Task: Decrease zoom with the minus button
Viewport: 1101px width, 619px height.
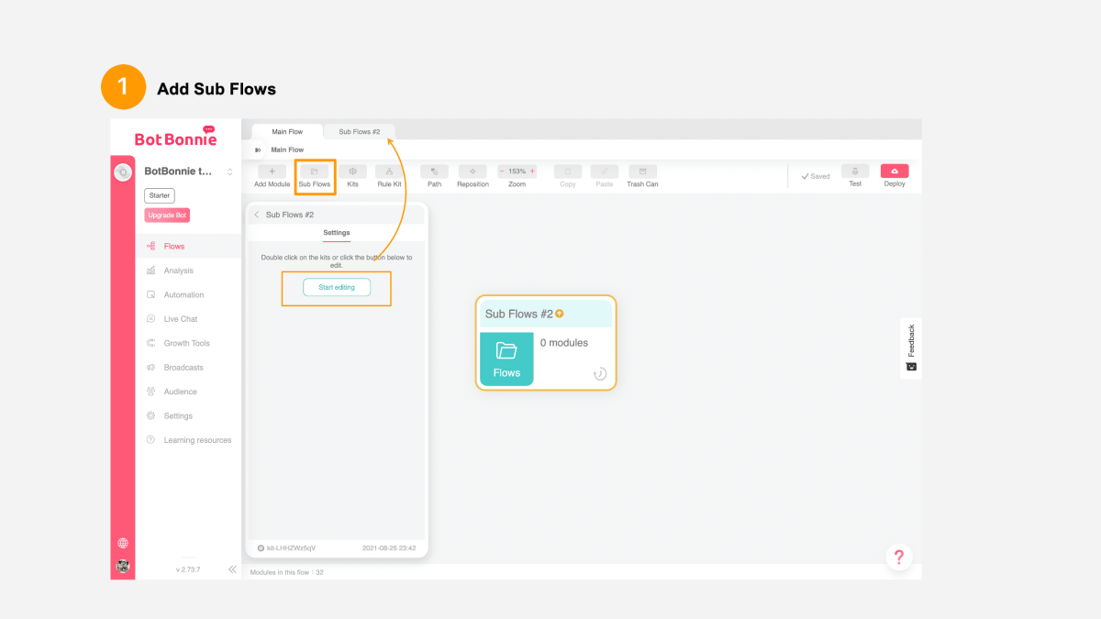Action: [502, 171]
